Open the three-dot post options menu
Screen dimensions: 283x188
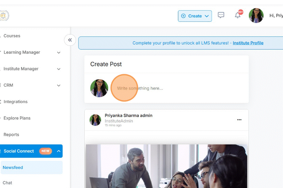[239, 120]
